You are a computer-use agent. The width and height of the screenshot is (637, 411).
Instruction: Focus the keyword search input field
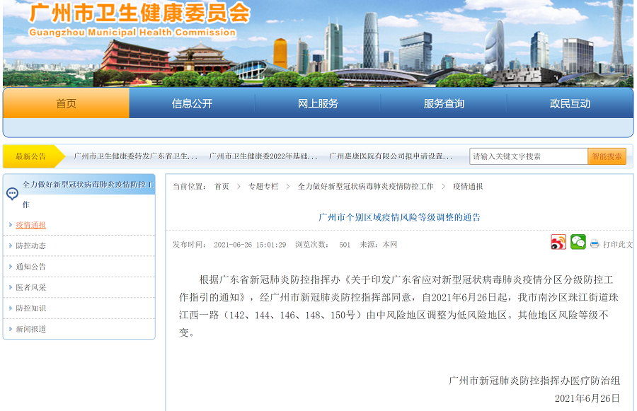click(528, 156)
